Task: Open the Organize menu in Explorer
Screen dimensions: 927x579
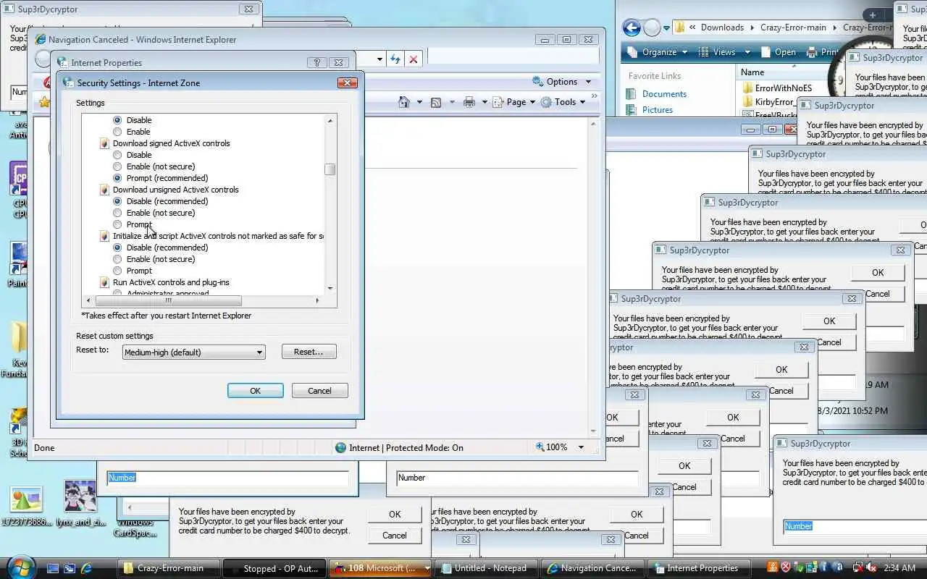Action: (x=656, y=52)
